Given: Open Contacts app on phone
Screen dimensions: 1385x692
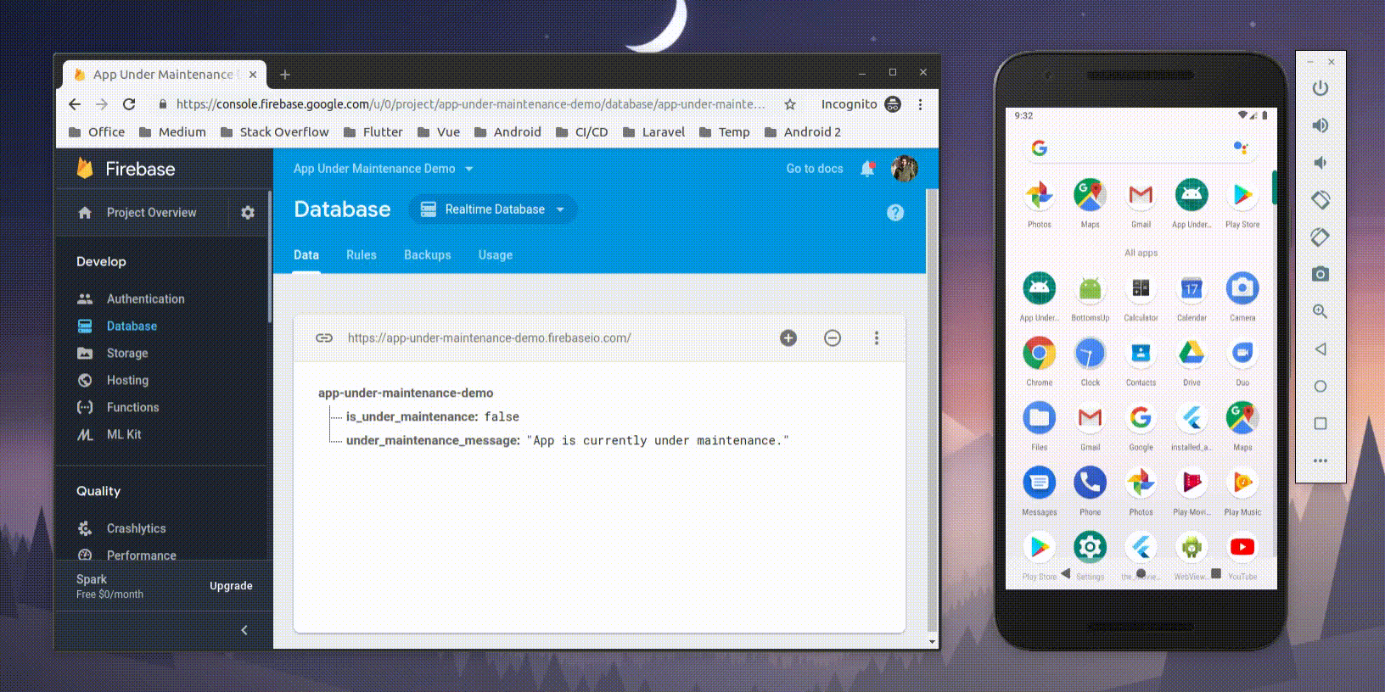Looking at the screenshot, I should [x=1141, y=360].
